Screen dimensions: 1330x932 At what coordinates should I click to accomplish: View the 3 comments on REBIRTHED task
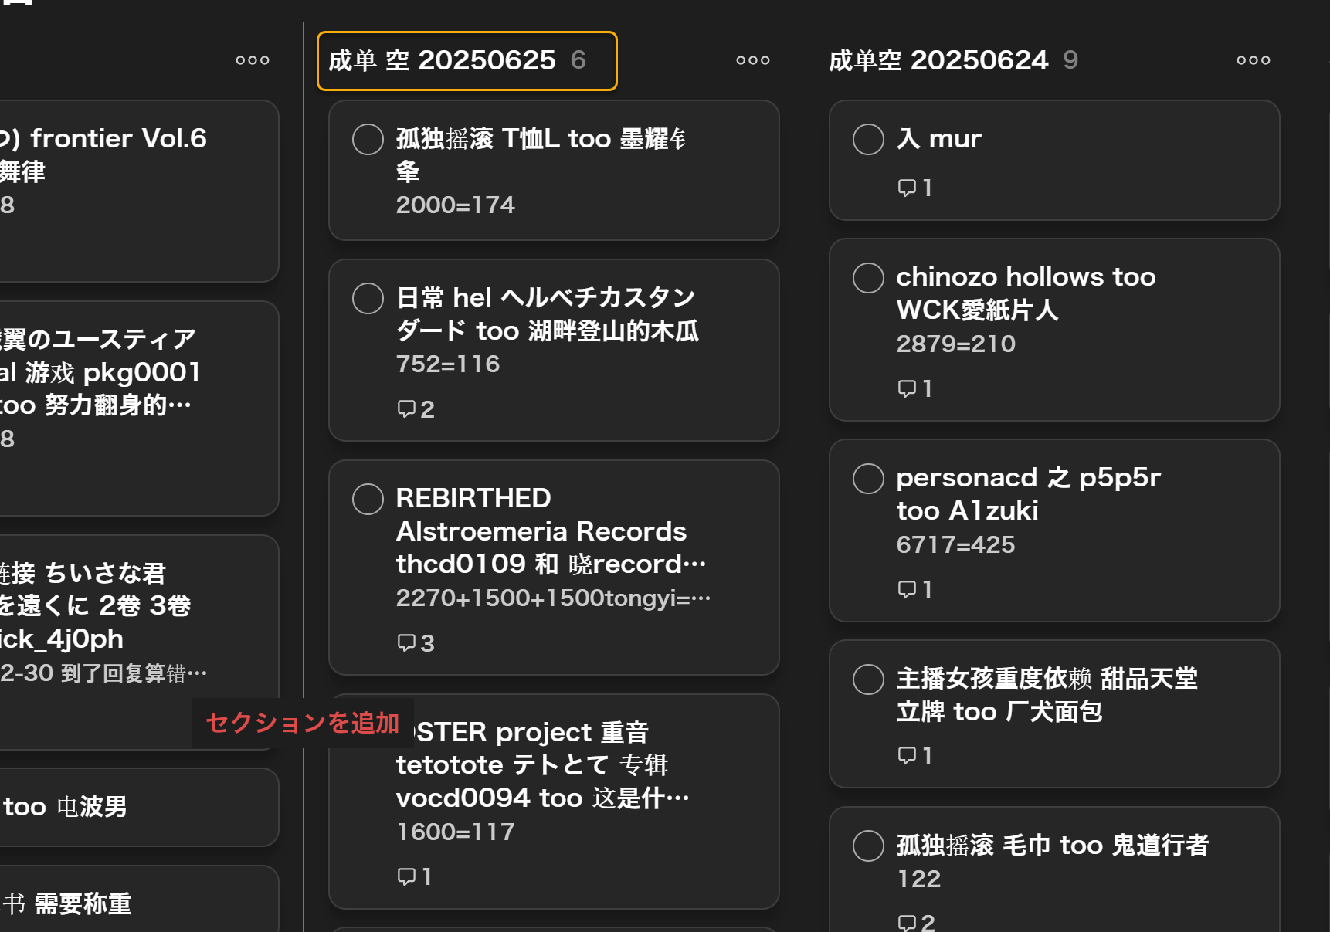(415, 642)
